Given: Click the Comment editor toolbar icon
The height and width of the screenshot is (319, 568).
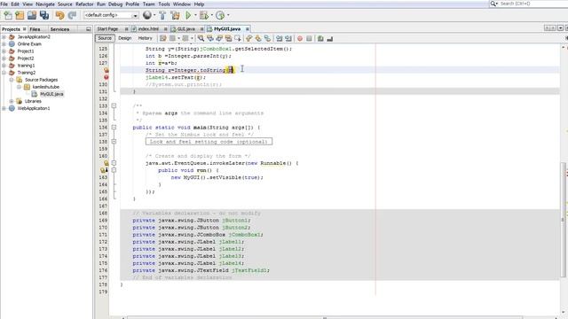Looking at the screenshot, I should tap(320, 38).
